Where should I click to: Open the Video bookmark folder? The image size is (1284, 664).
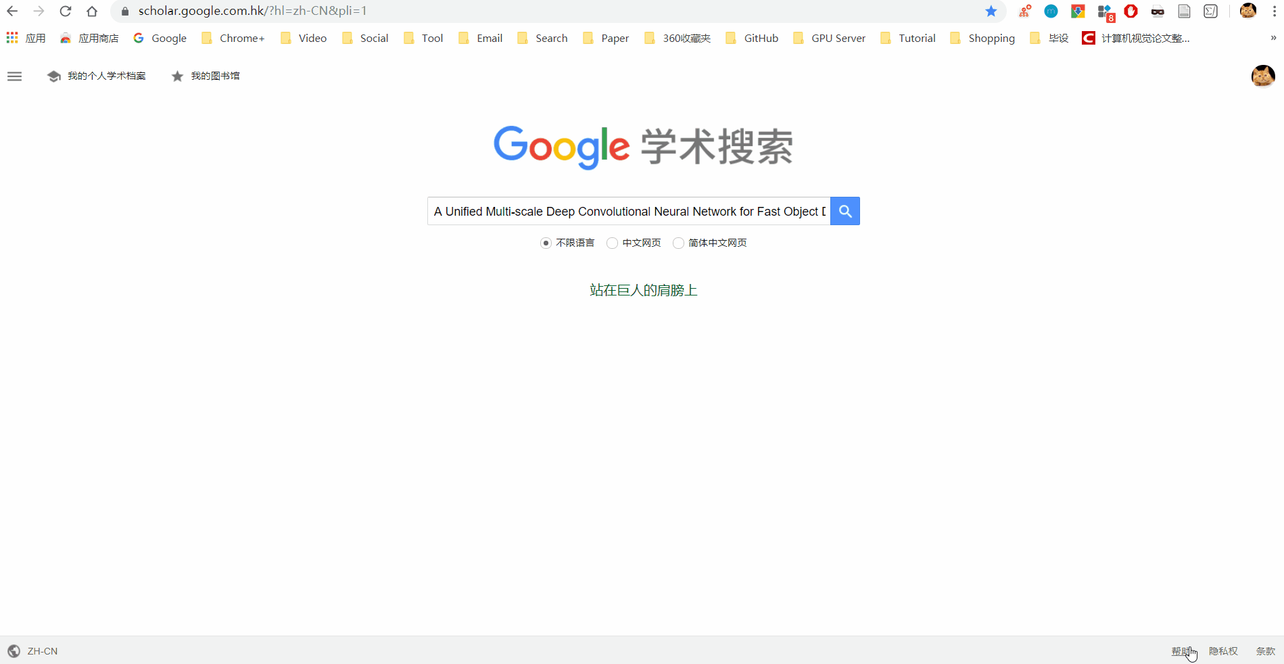(303, 38)
